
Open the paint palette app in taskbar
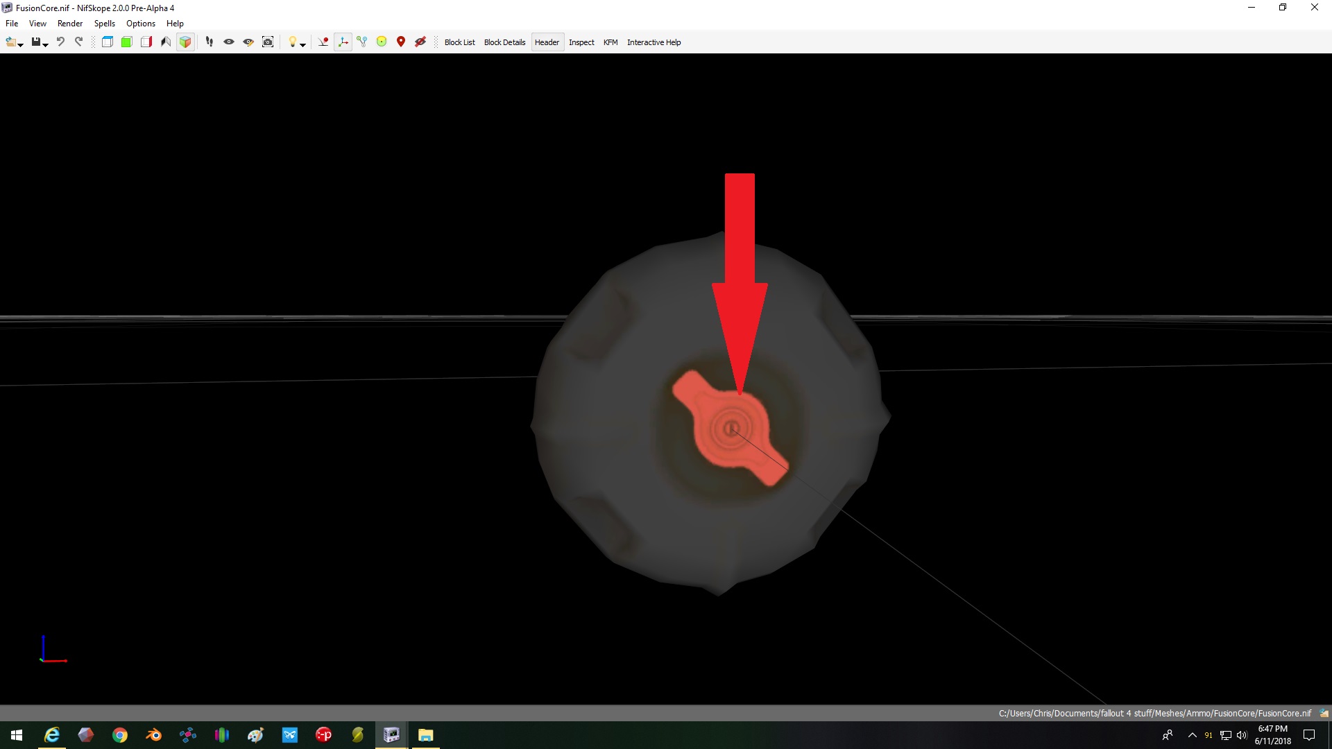tap(256, 735)
